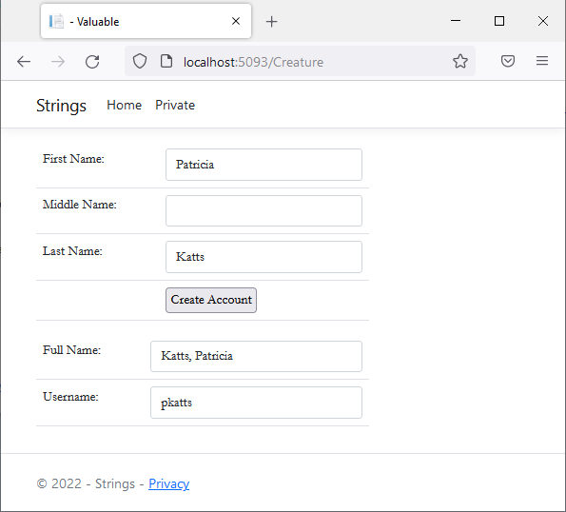Click the 'Last Name:' label
Viewport: 566px width, 512px height.
(x=72, y=251)
